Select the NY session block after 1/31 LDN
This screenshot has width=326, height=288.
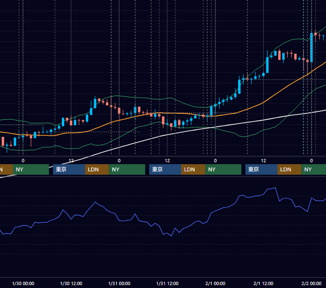tap(223, 169)
